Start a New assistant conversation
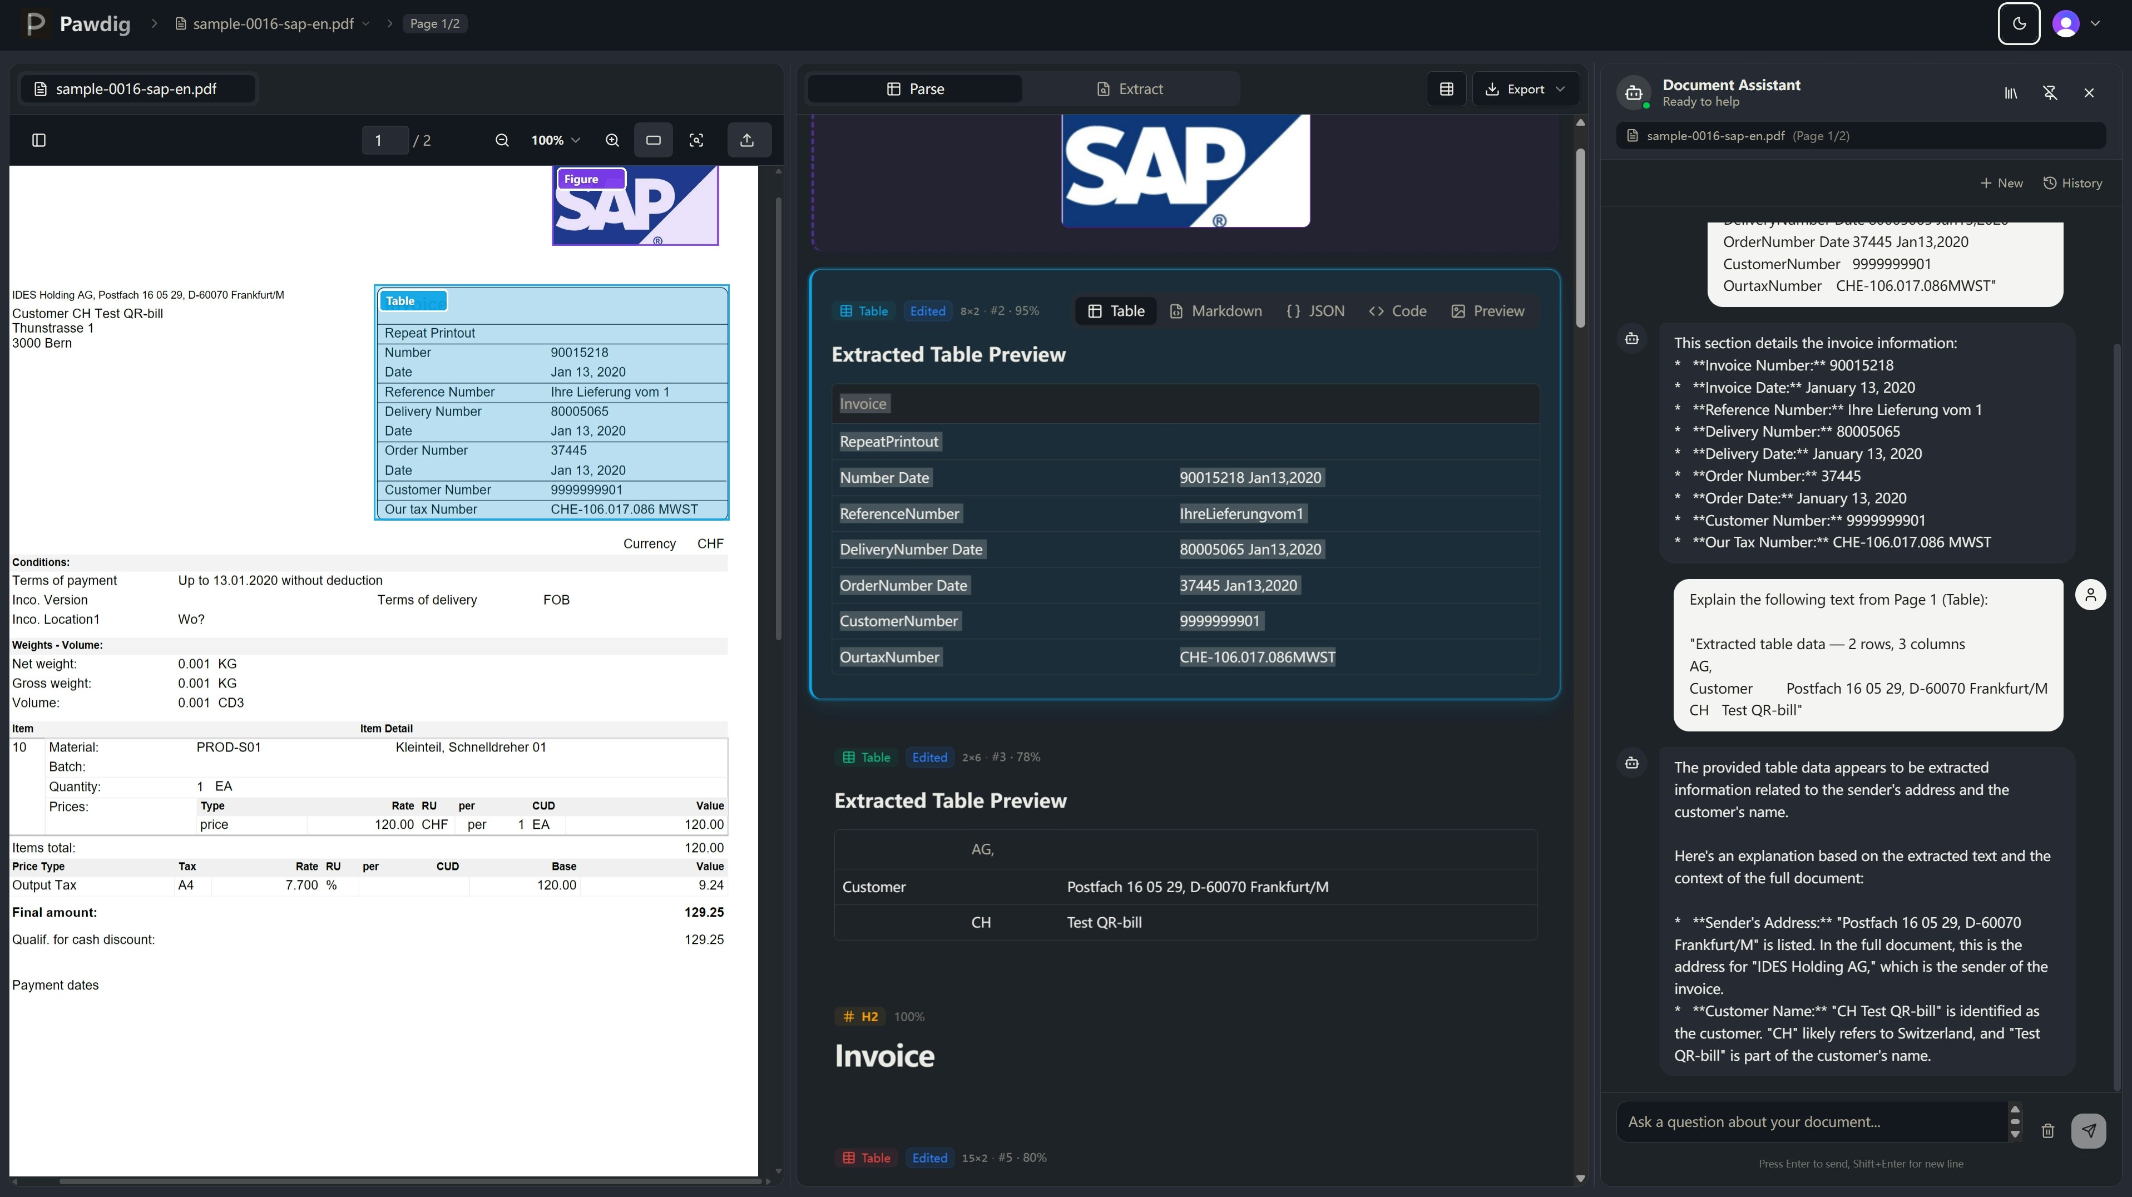This screenshot has width=2132, height=1197. pos(2001,183)
